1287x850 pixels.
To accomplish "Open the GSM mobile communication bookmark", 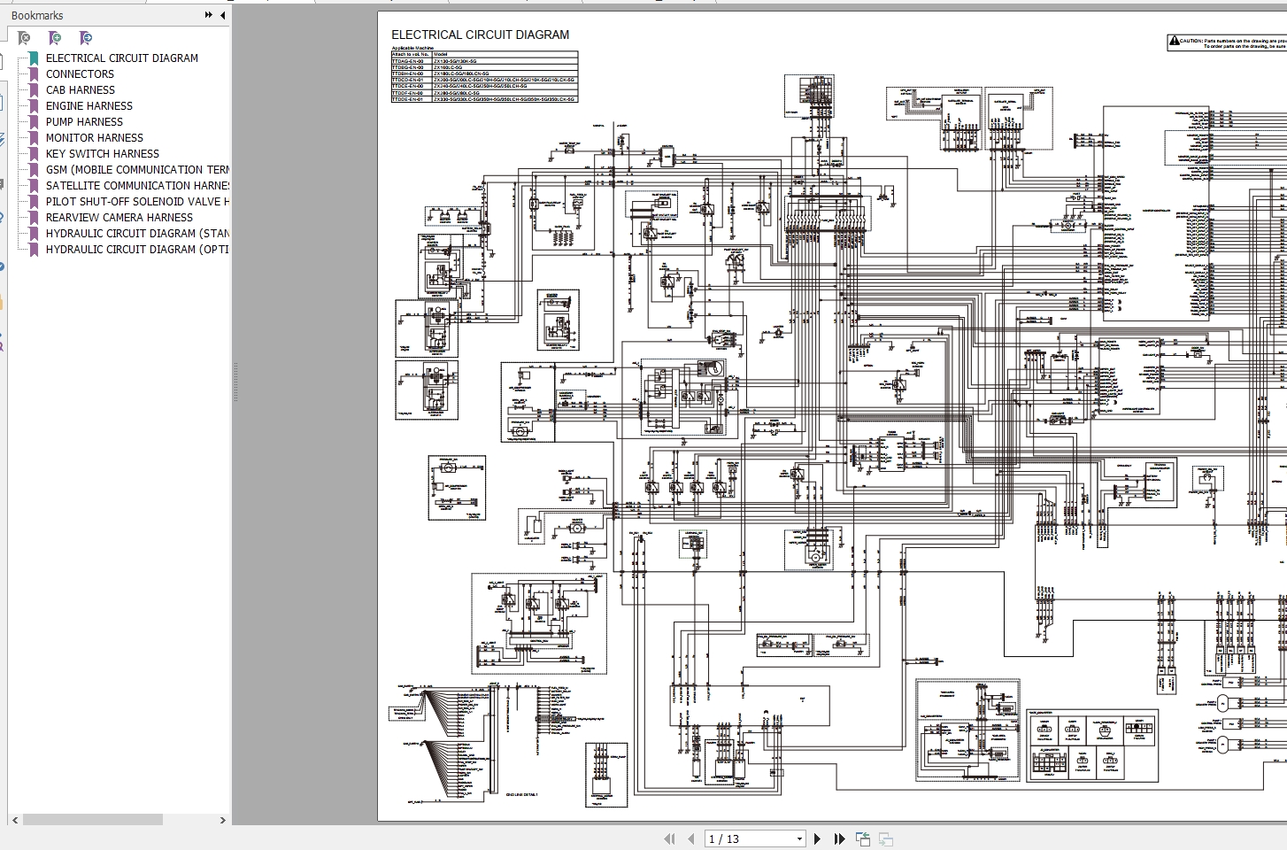I will [x=137, y=170].
